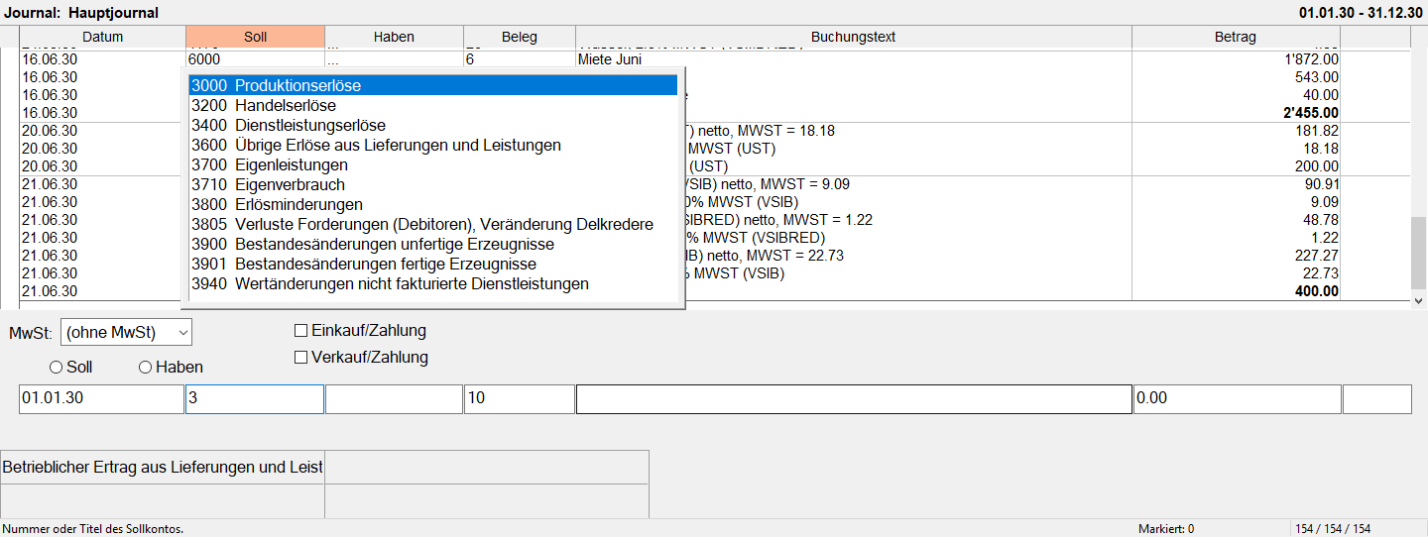
Task: Choose 3901 Bestandesänderungen fertige Erzeugnisse
Action: 433,265
